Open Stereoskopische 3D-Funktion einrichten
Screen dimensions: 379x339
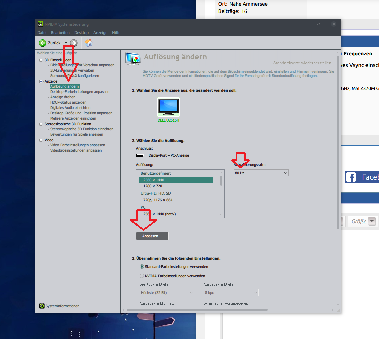click(82, 129)
